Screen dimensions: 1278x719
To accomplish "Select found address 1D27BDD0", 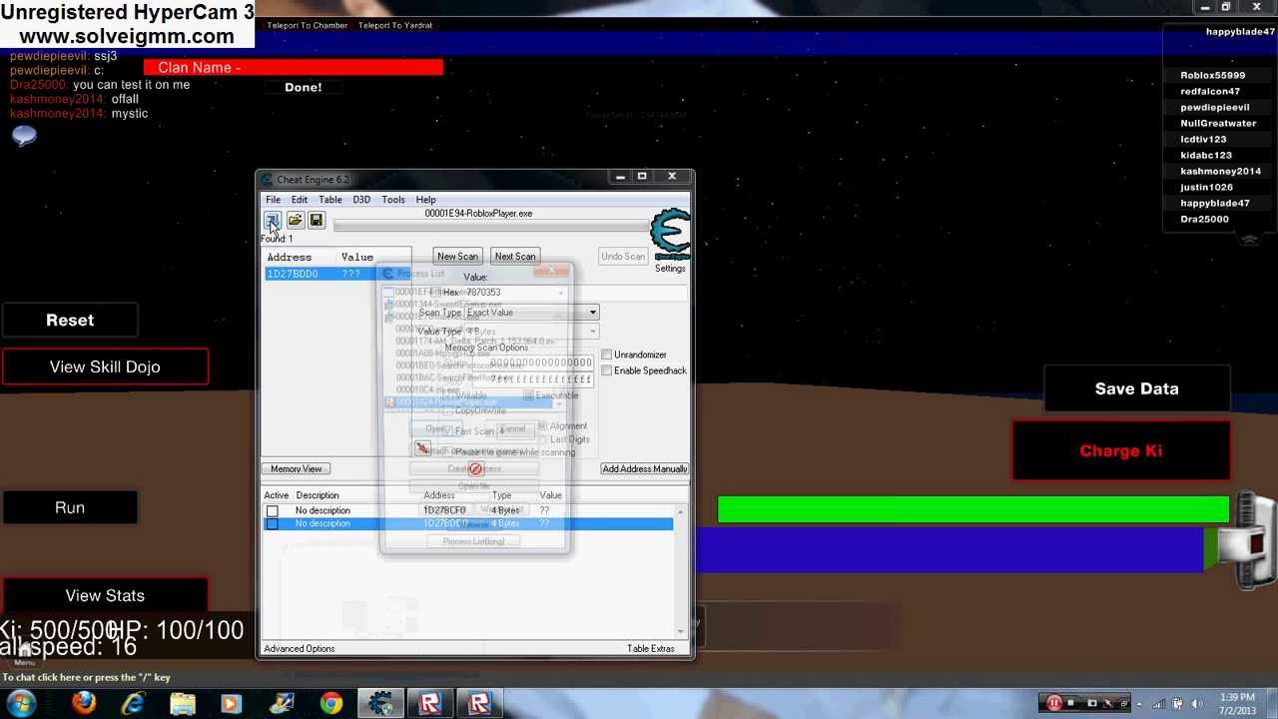I will pos(337,274).
